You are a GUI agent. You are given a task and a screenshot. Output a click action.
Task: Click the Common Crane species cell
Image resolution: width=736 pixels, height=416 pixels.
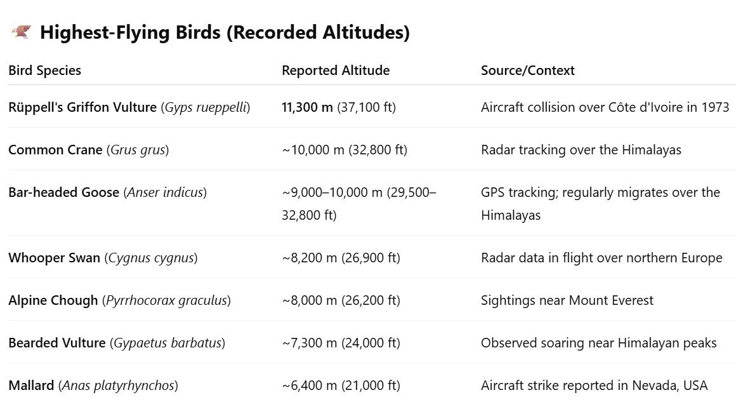89,150
